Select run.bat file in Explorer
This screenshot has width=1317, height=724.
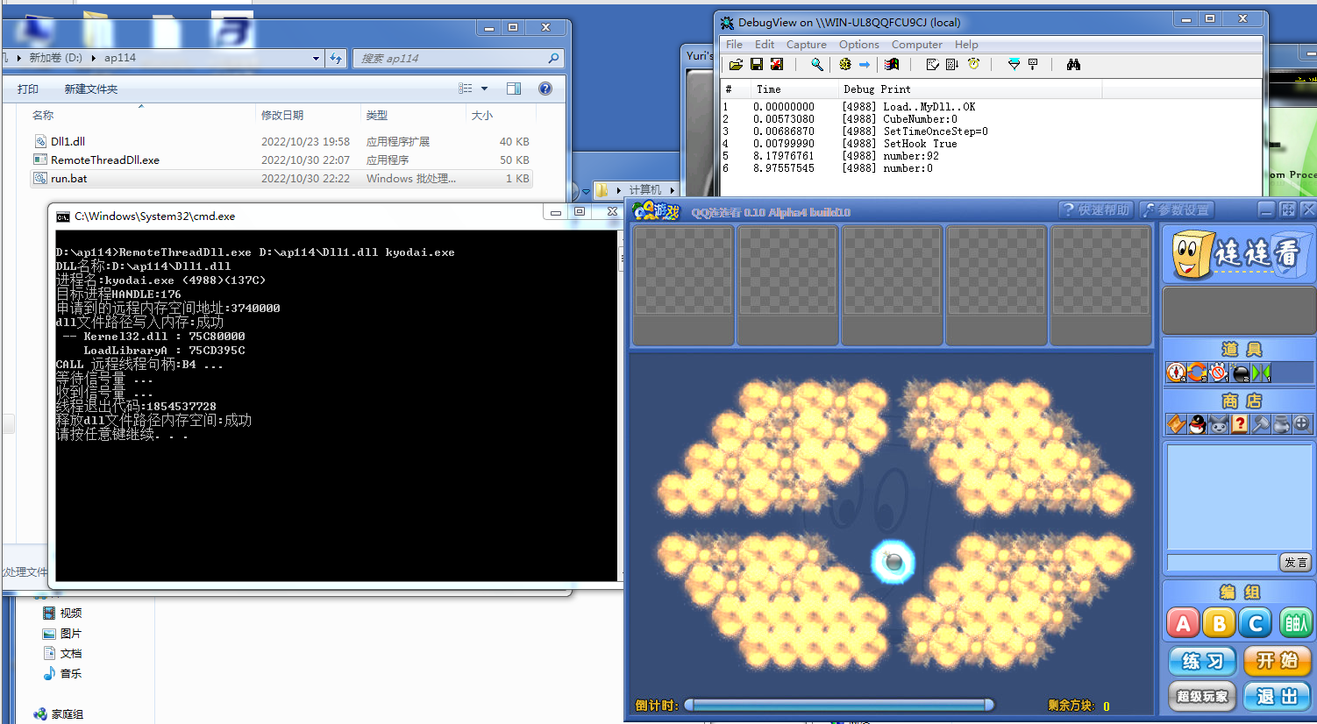tap(281, 178)
